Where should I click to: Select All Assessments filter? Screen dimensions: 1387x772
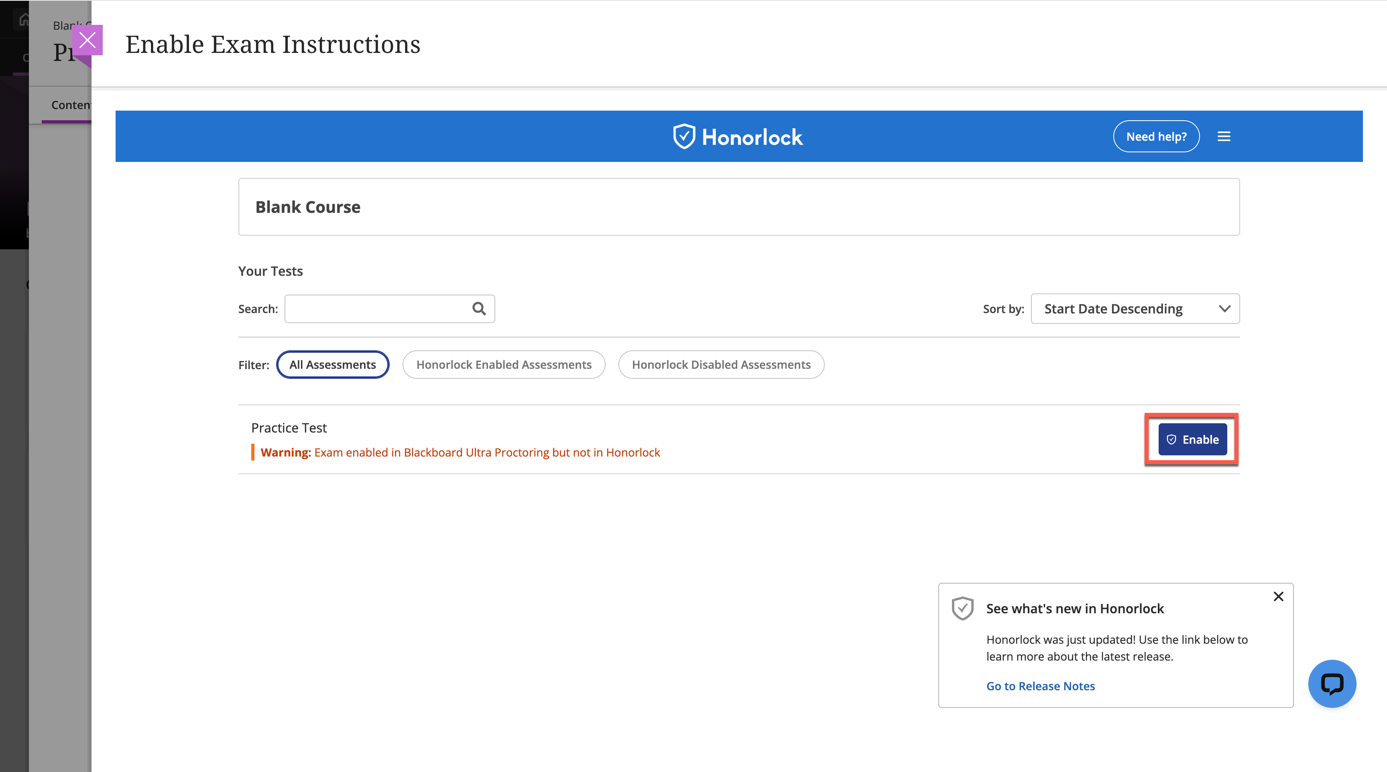click(x=332, y=364)
